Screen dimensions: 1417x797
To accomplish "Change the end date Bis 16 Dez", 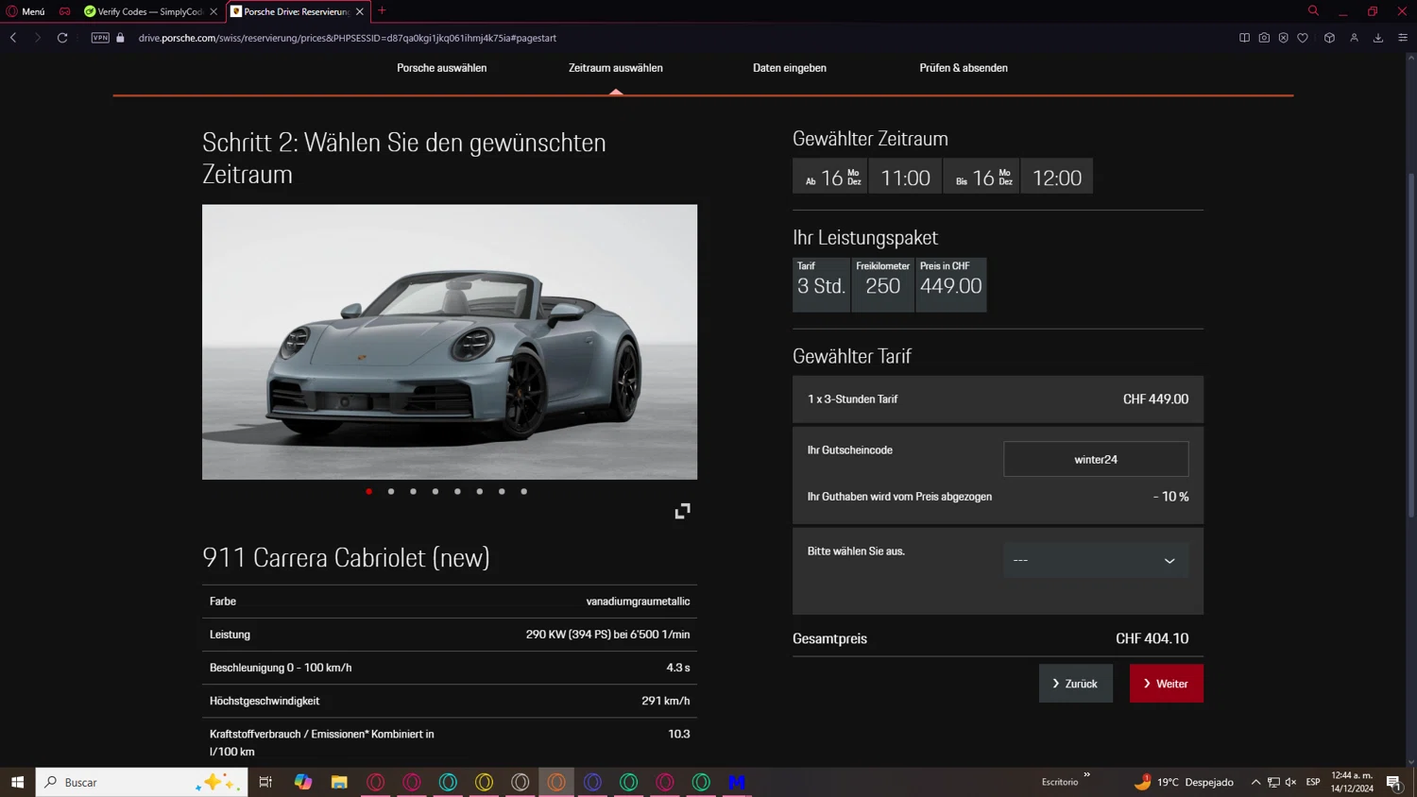I will coord(981,177).
